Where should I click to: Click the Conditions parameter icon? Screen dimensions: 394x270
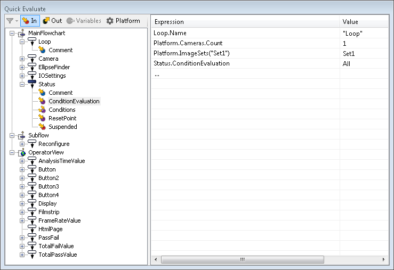click(x=42, y=110)
